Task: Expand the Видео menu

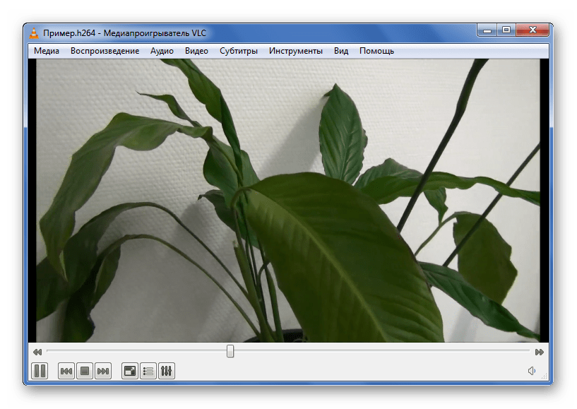Action: pyautogui.click(x=196, y=51)
